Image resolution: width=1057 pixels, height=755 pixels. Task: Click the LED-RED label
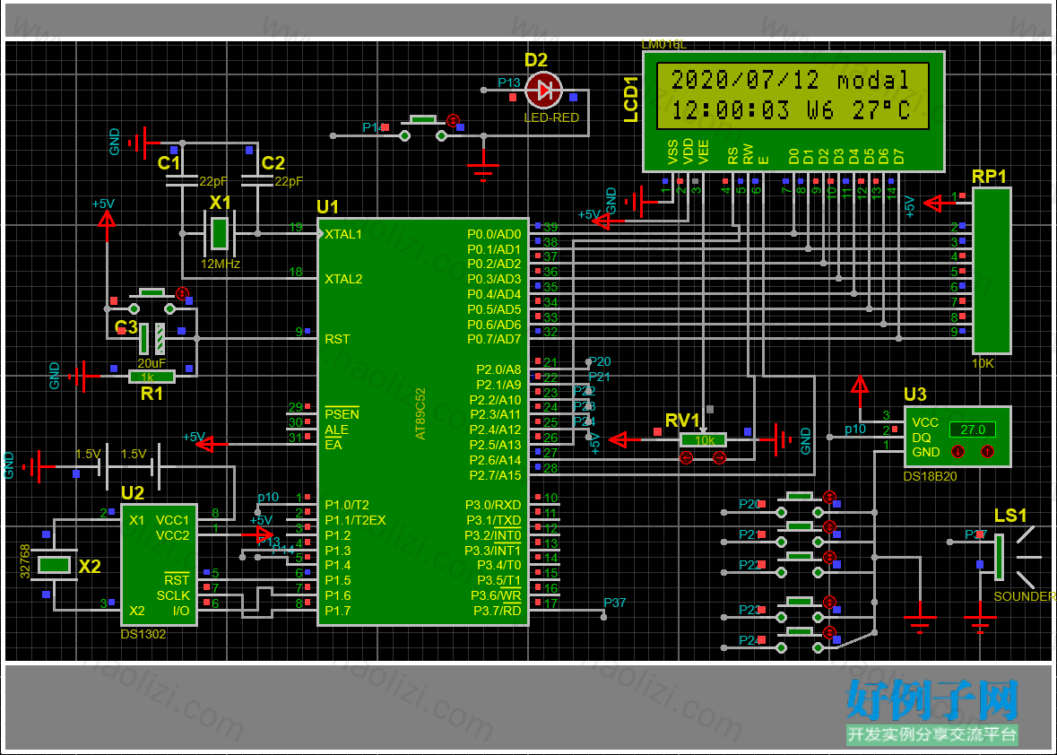coord(551,117)
